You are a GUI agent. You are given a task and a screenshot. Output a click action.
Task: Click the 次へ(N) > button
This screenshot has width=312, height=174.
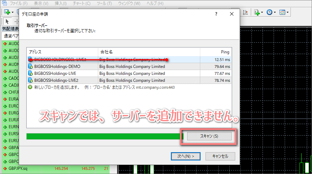point(186,156)
